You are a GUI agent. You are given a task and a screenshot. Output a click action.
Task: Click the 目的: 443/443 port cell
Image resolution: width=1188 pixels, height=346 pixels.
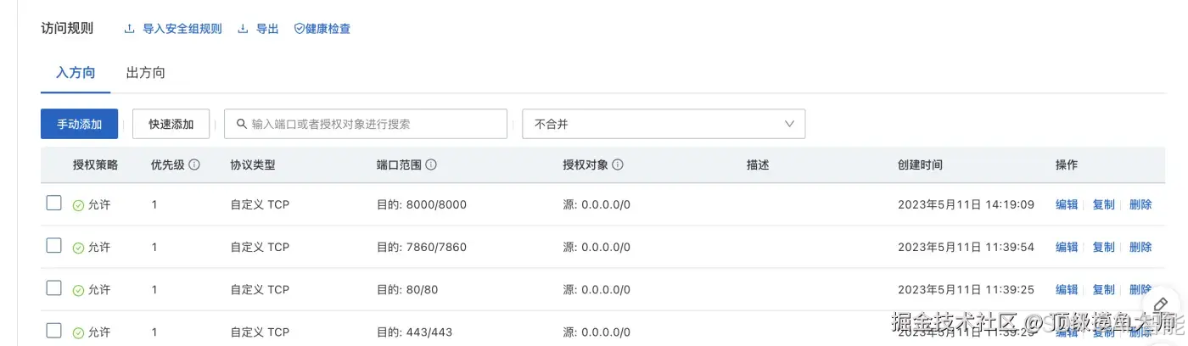point(415,332)
